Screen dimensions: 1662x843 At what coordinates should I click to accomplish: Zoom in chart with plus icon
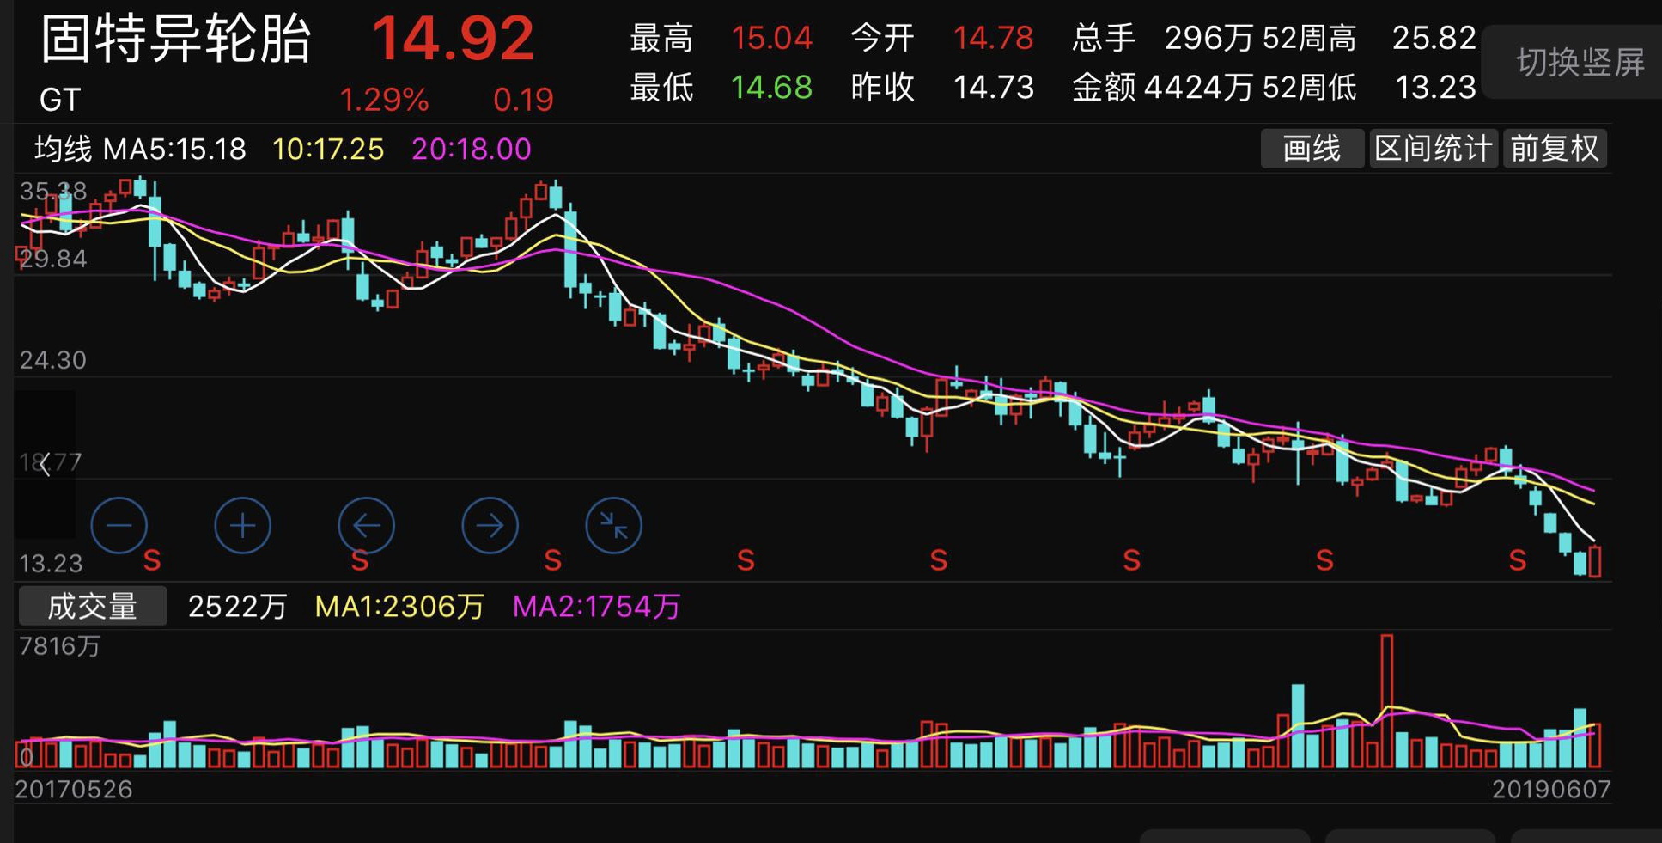[242, 525]
